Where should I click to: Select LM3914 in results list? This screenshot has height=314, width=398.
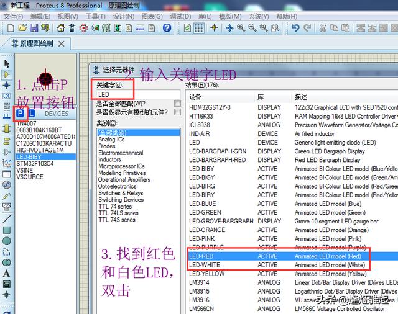click(292, 282)
